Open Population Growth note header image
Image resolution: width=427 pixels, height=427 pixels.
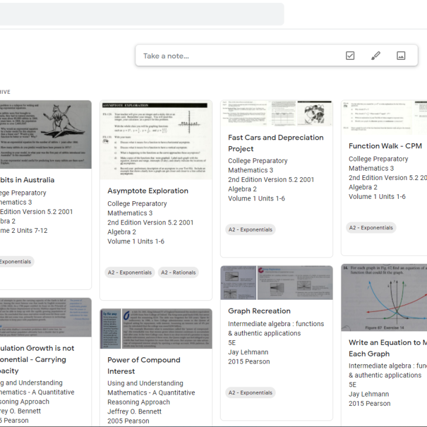(x=46, y=317)
